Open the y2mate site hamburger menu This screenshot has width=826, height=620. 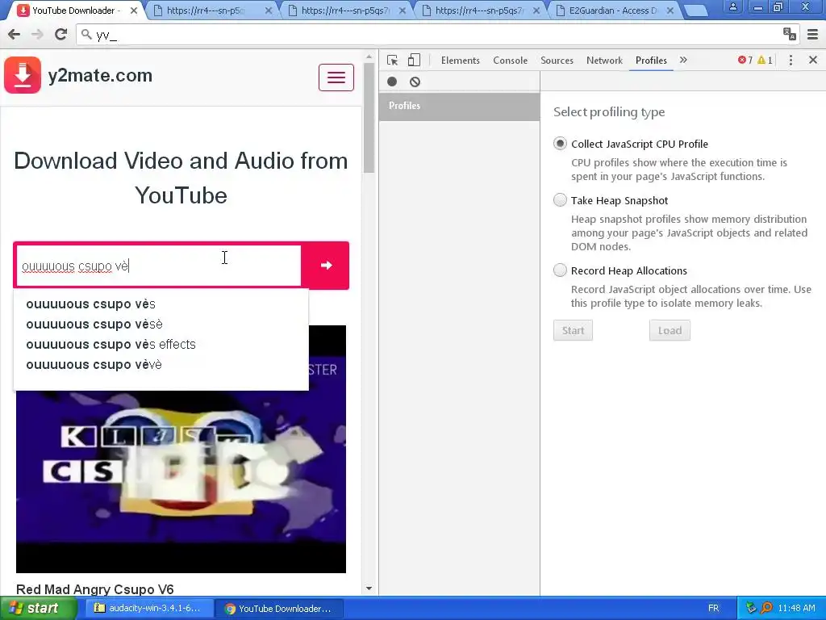tap(336, 77)
